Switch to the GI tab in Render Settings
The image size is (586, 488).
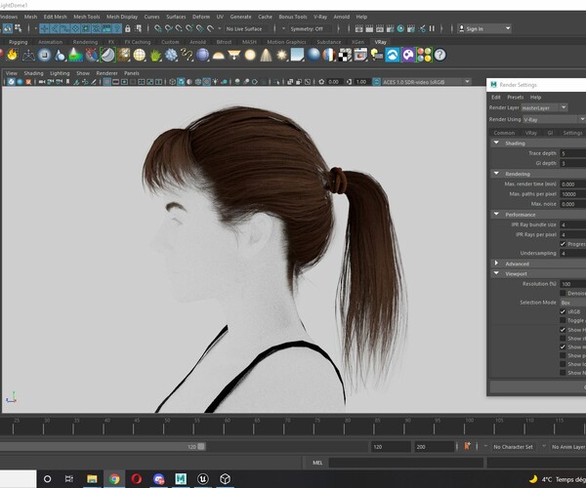click(550, 133)
